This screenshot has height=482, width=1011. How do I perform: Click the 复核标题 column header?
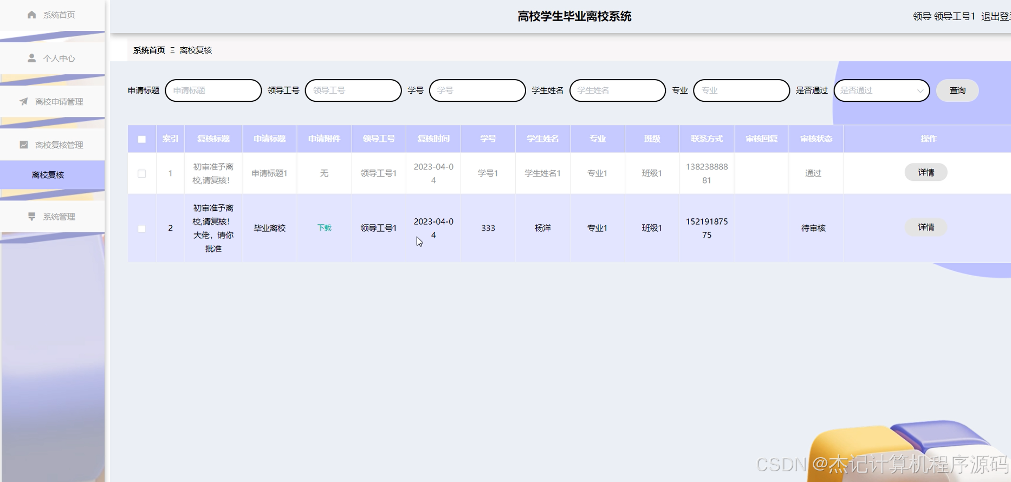click(213, 139)
